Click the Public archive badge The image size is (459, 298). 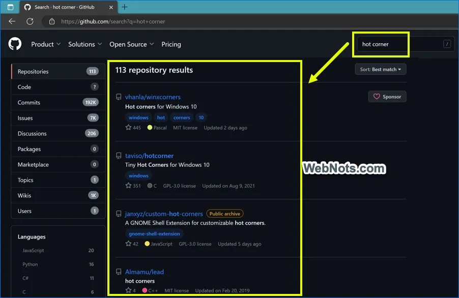pyautogui.click(x=225, y=214)
